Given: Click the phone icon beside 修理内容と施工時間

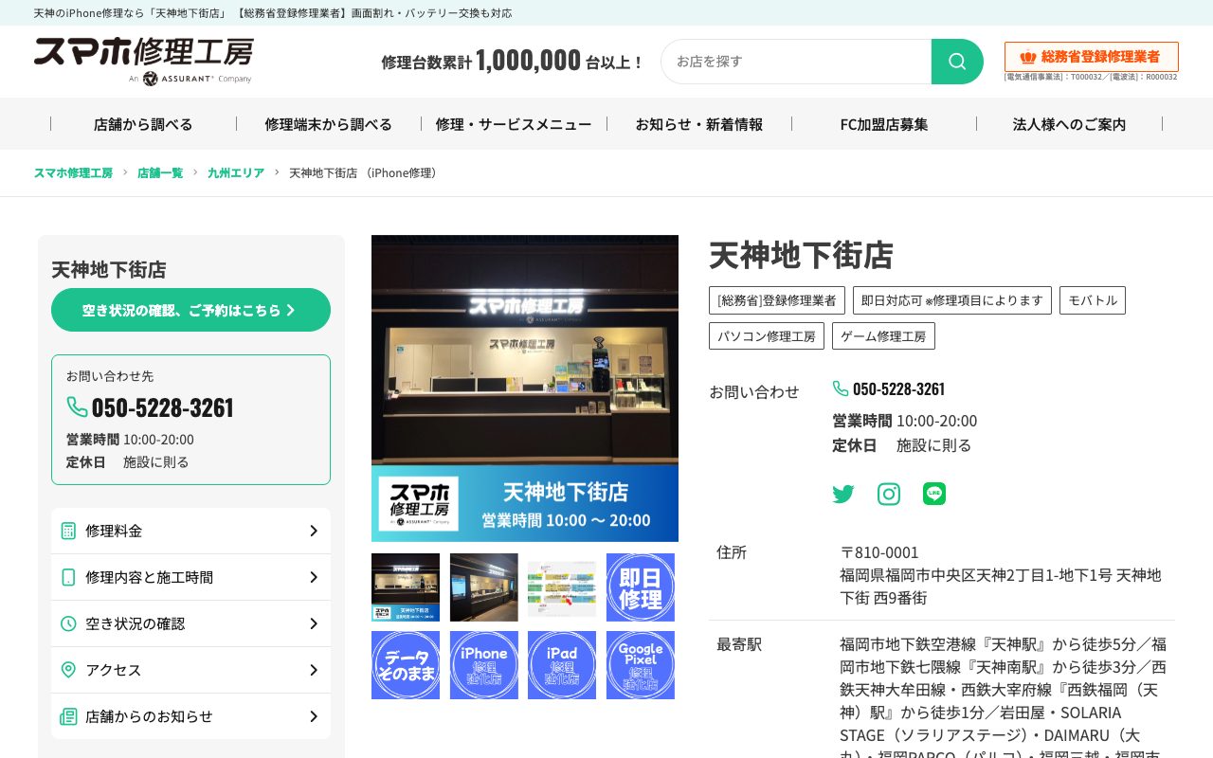Looking at the screenshot, I should pos(68,577).
